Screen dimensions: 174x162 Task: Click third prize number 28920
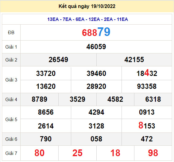tap(96, 86)
